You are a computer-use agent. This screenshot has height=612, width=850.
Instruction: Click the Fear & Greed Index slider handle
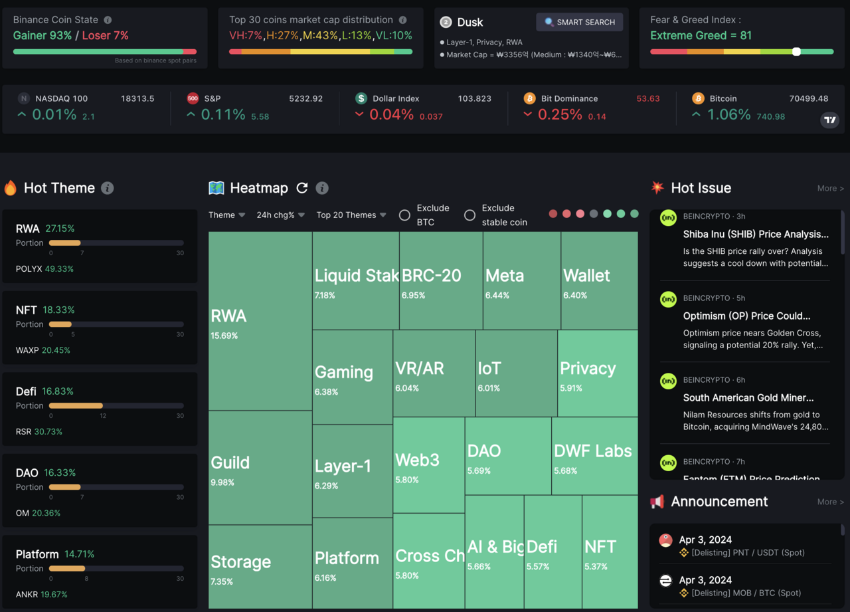pos(796,52)
